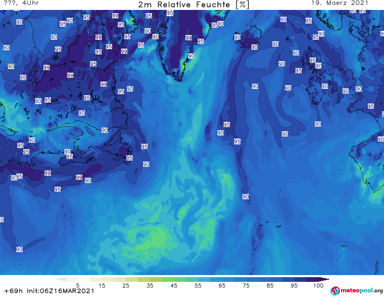Pick the bright green swatch right of tick 40

(168, 279)
